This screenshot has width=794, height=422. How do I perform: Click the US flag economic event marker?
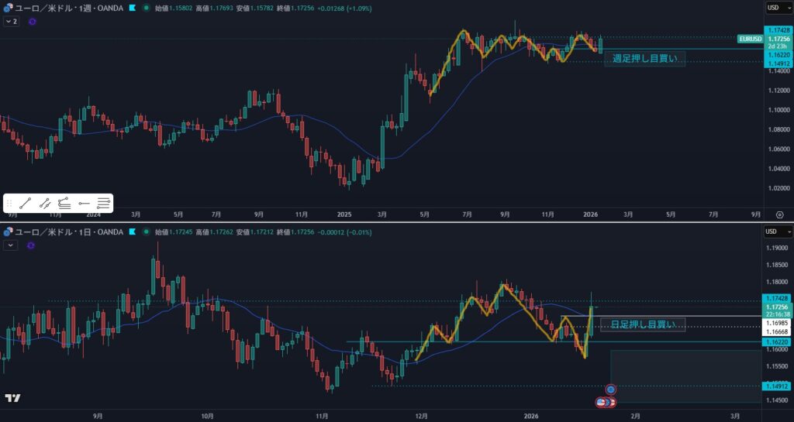coord(602,402)
